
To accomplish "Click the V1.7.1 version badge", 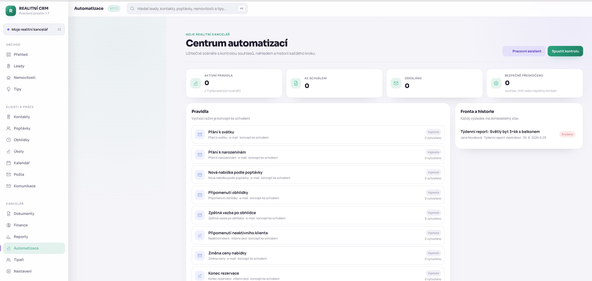I will point(114,9).
